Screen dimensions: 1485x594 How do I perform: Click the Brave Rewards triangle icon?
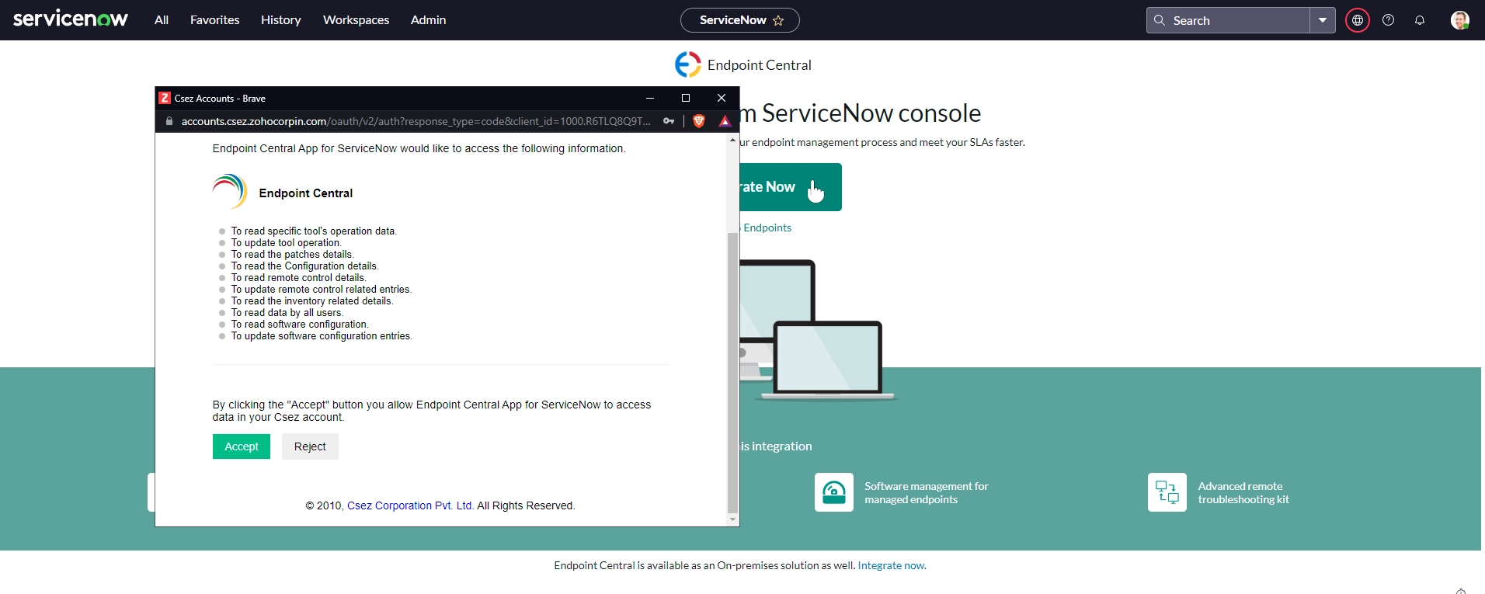pos(725,121)
